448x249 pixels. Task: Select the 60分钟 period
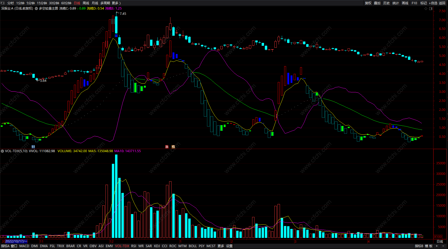[66, 3]
